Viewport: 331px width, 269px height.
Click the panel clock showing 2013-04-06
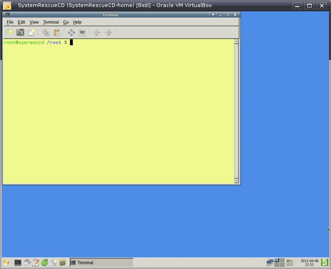pyautogui.click(x=309, y=262)
